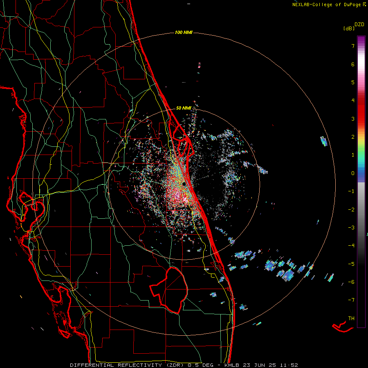The width and height of the screenshot is (368, 368).
Task: Select the 4 value on the color scale
Action: [353, 101]
